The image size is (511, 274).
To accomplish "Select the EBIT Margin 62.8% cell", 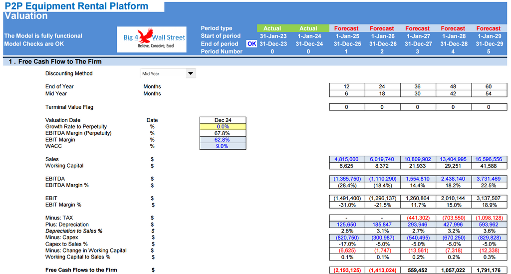I will (x=223, y=140).
